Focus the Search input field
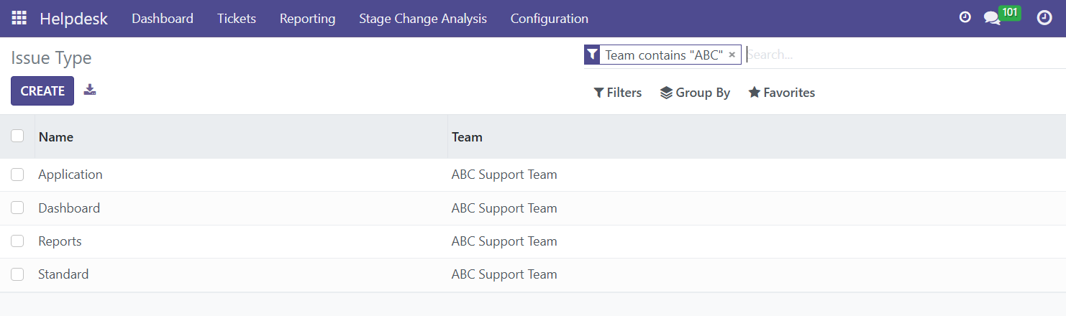Image resolution: width=1066 pixels, height=316 pixels. click(905, 55)
